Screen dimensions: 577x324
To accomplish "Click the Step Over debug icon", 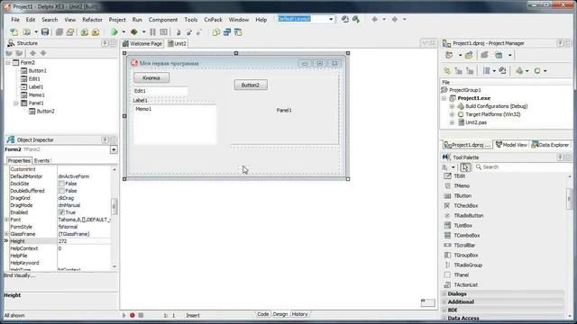I will [x=188, y=32].
